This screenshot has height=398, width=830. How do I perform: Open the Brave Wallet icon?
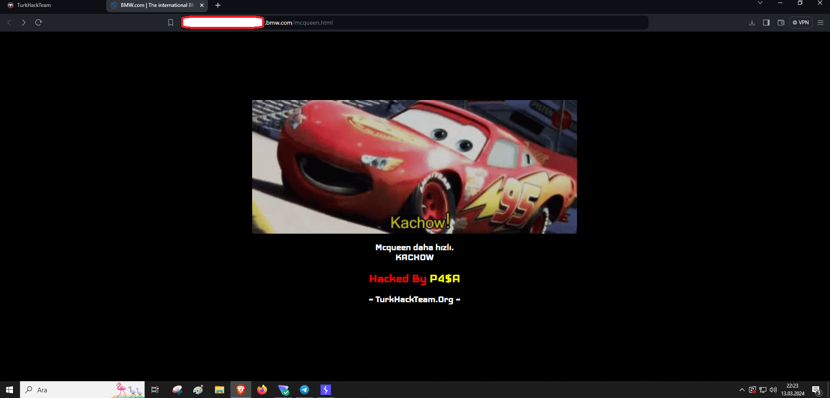(x=781, y=23)
